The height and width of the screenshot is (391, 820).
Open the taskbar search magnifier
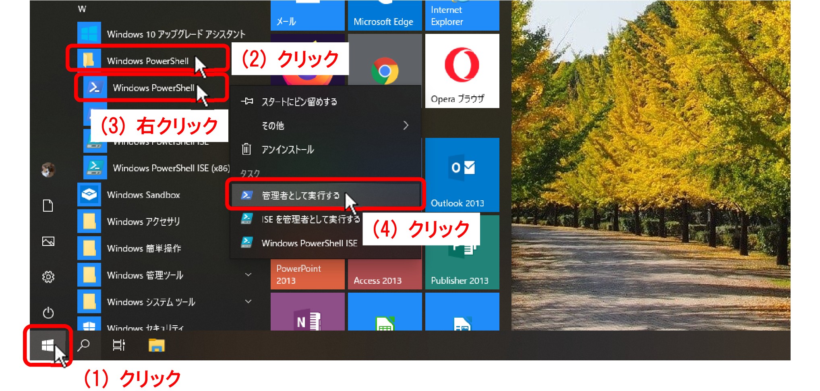pos(83,345)
